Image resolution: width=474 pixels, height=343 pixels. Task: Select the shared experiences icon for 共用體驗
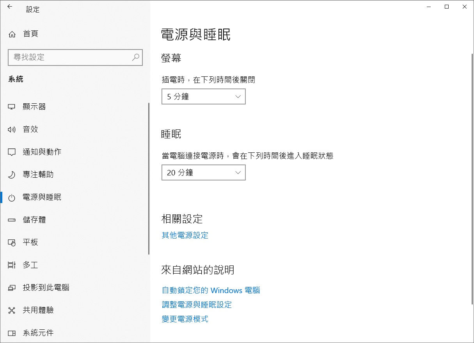tap(12, 310)
